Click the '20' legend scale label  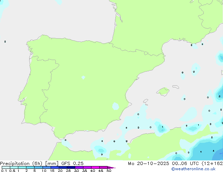point(60,171)
